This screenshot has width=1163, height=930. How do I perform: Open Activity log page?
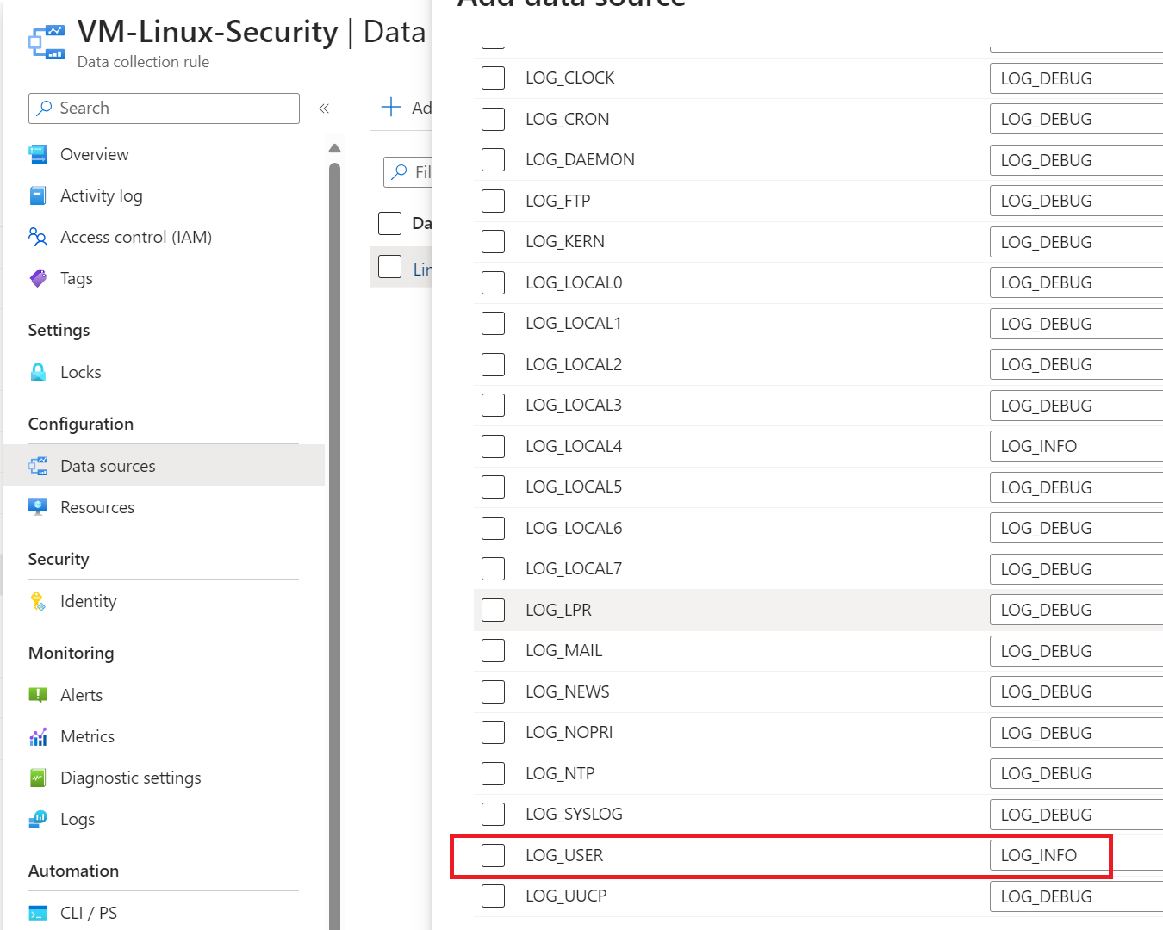pos(102,195)
